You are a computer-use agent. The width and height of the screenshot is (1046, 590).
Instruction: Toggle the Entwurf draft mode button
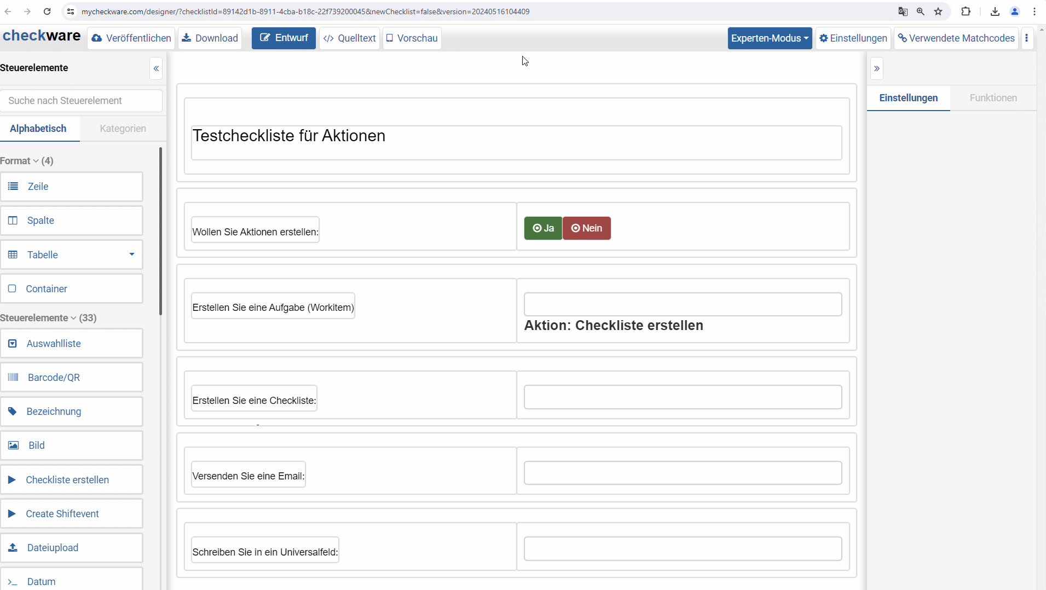284,38
